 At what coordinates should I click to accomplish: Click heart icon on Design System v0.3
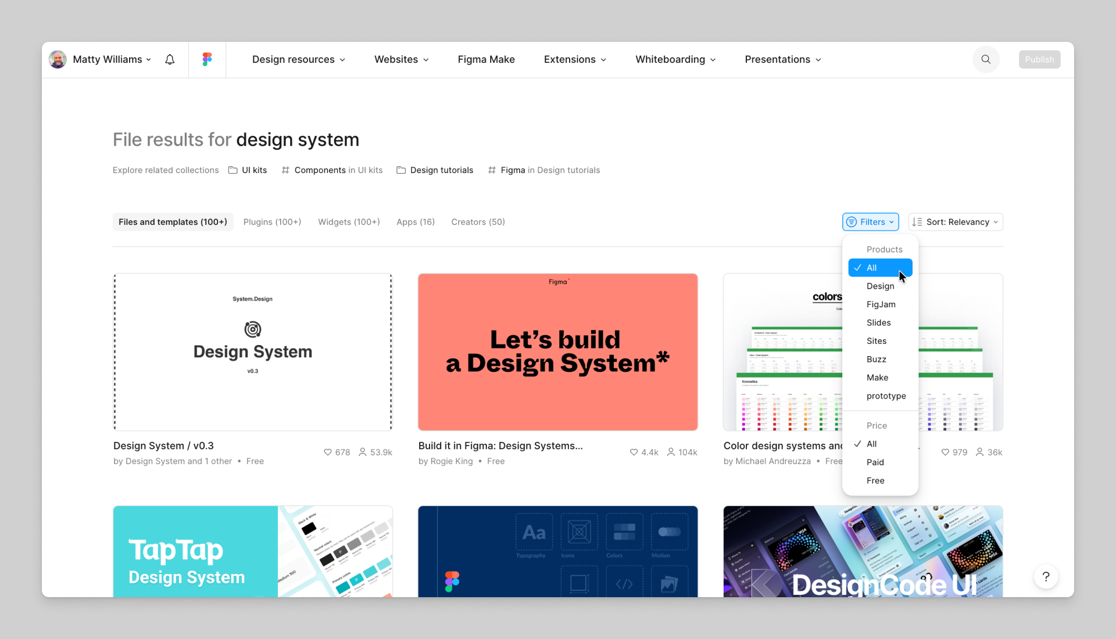(328, 452)
